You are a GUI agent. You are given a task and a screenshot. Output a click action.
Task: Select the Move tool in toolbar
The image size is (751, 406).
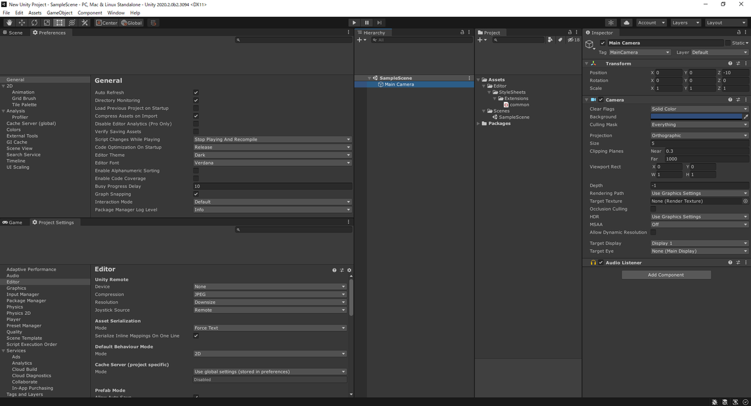click(21, 22)
